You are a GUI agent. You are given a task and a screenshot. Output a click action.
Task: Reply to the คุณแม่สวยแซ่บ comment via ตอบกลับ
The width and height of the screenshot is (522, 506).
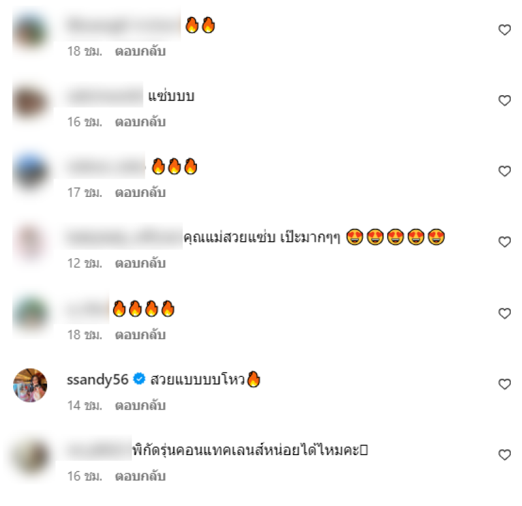click(140, 263)
